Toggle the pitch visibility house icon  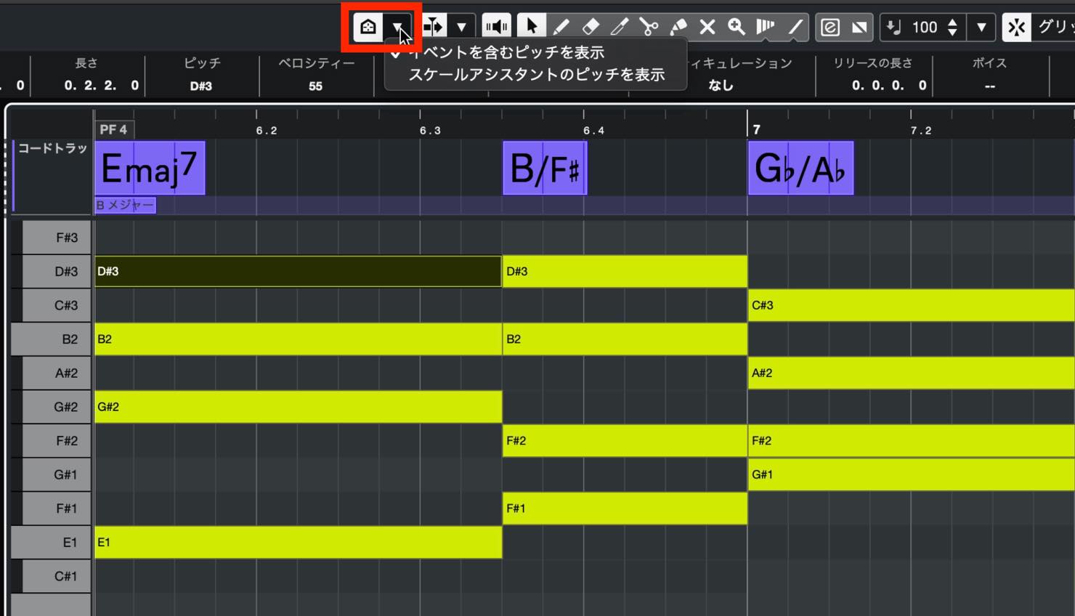368,28
